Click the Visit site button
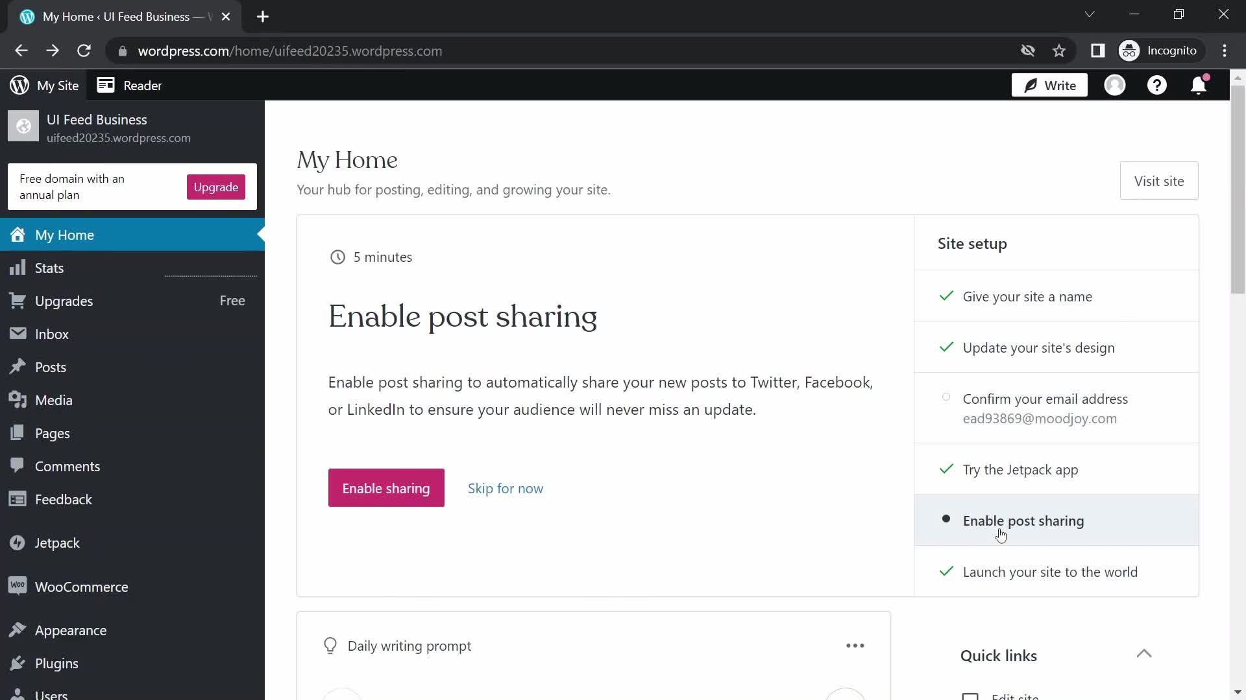1246x700 pixels. pyautogui.click(x=1158, y=180)
